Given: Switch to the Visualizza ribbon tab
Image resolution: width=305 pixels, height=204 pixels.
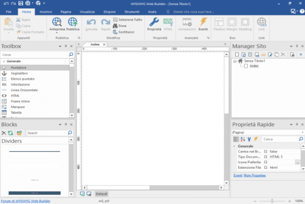Looking at the screenshot, I should point(87,11).
